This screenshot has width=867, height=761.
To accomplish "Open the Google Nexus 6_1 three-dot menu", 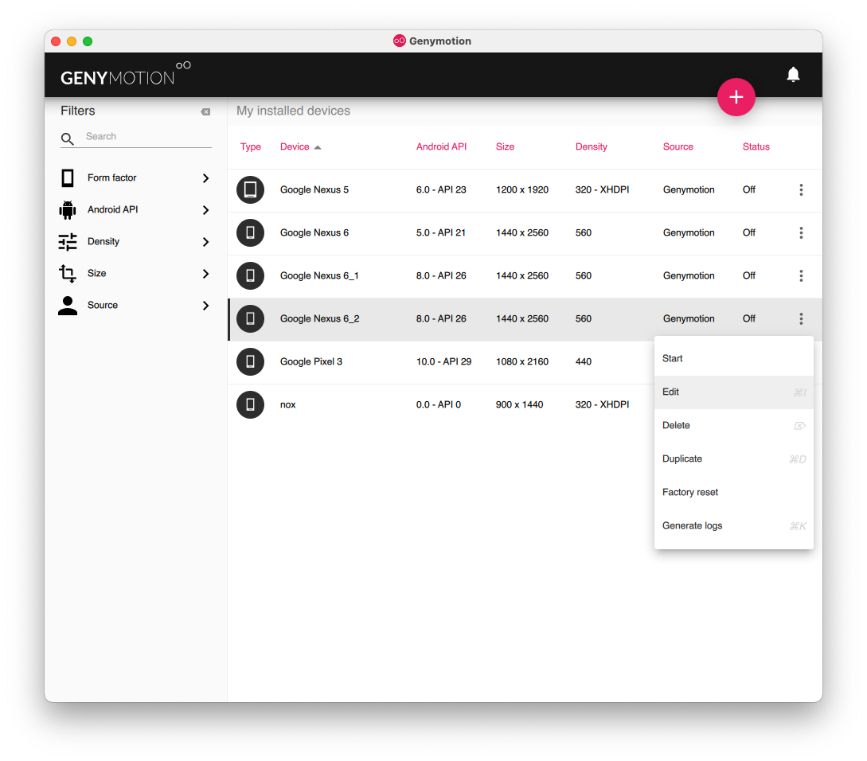I will pyautogui.click(x=801, y=275).
